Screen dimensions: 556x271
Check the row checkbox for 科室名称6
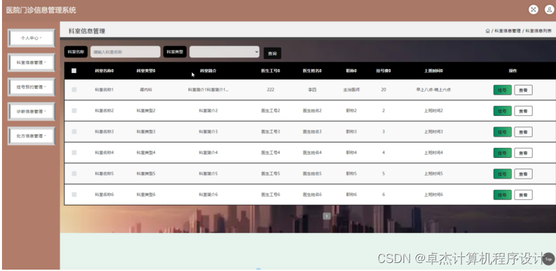click(74, 194)
